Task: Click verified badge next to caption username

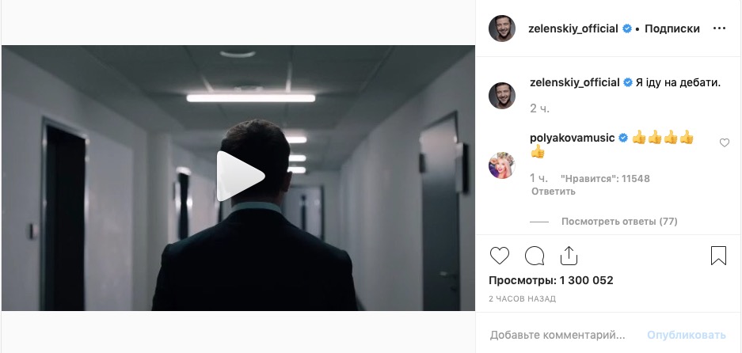Action: click(628, 83)
